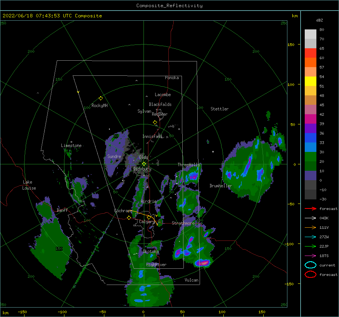
Task: Select the magenta swatch in dBZ scale
Action: pos(310,119)
